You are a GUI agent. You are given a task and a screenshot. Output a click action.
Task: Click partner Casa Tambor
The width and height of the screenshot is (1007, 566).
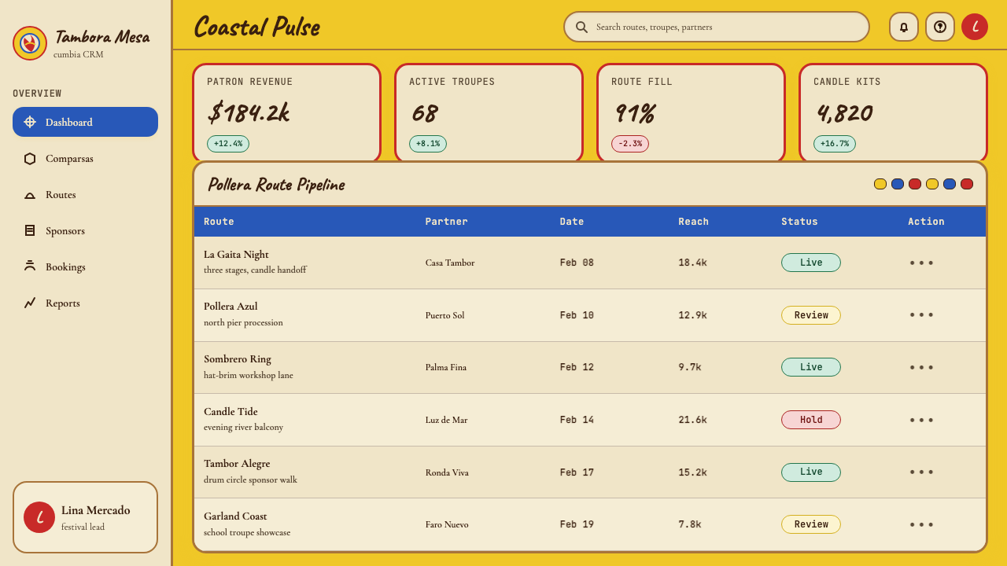point(450,263)
